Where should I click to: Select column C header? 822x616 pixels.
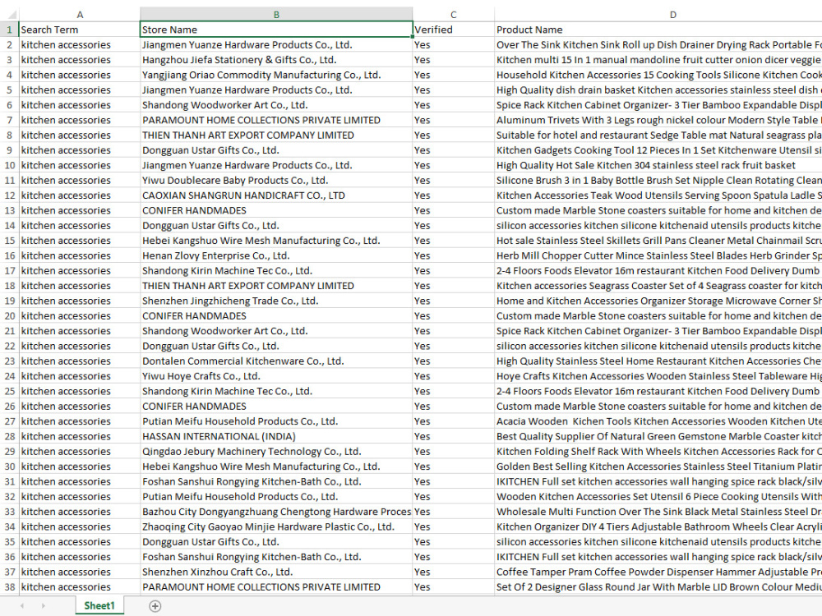click(454, 15)
